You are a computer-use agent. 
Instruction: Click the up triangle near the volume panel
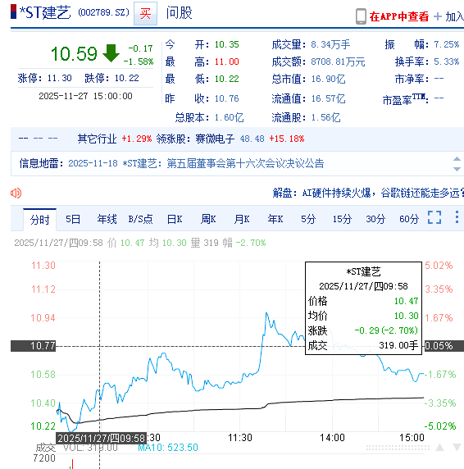(439, 448)
